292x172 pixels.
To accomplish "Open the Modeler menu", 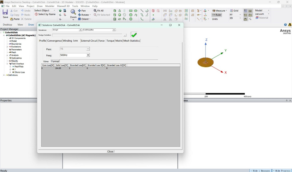I will click(x=50, y=6).
